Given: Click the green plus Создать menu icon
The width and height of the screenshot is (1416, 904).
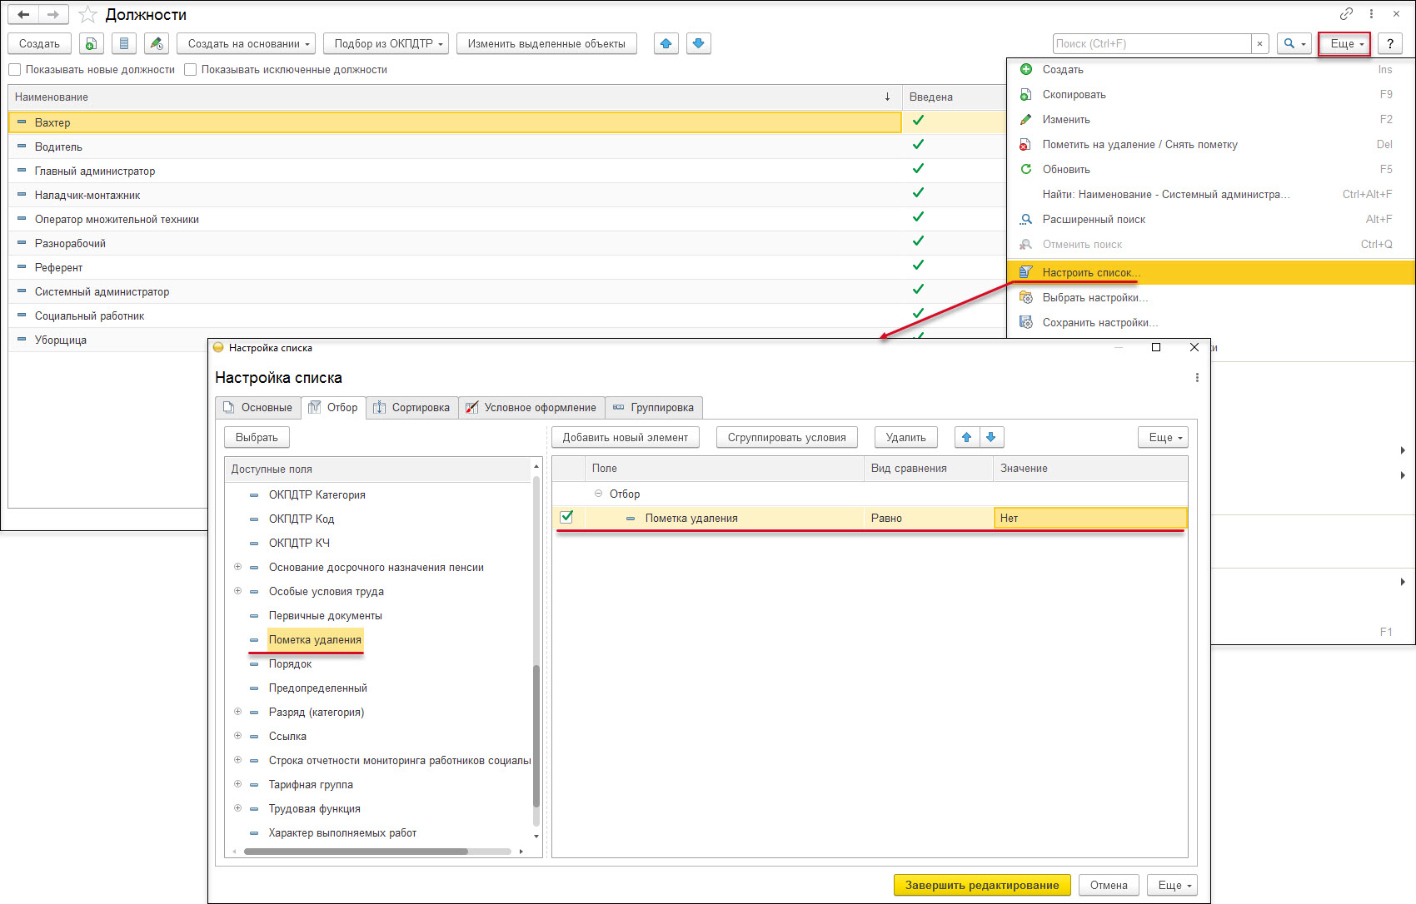Looking at the screenshot, I should pos(1026,69).
